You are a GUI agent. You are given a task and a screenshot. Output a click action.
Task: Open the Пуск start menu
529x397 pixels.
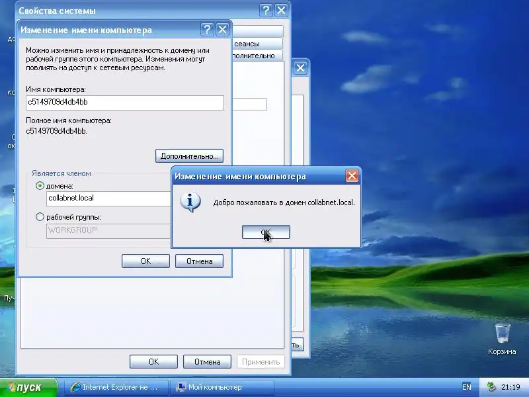pos(28,387)
